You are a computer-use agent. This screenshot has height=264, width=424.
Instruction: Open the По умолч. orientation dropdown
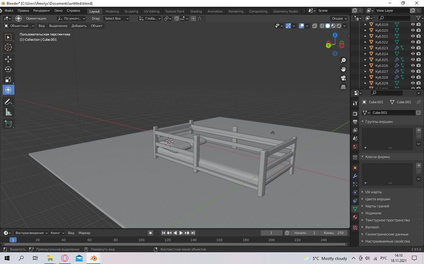72,19
